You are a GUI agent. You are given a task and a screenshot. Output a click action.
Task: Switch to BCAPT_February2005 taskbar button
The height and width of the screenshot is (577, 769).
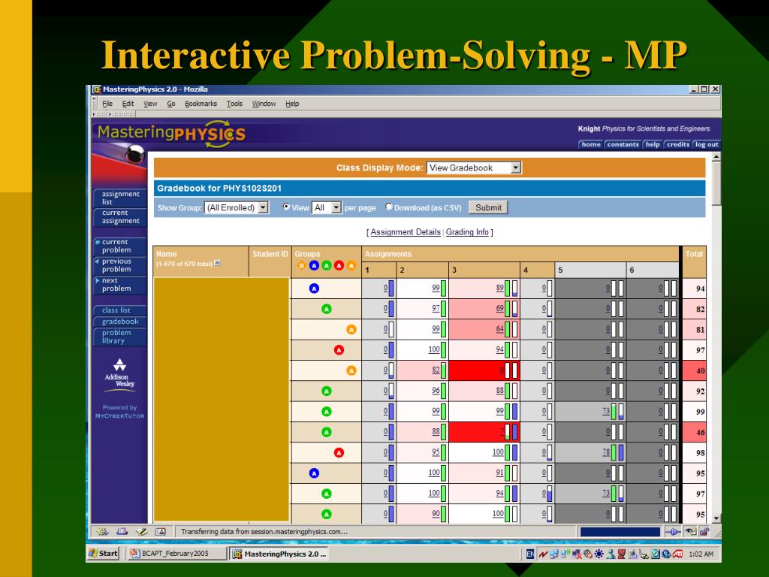coord(176,554)
